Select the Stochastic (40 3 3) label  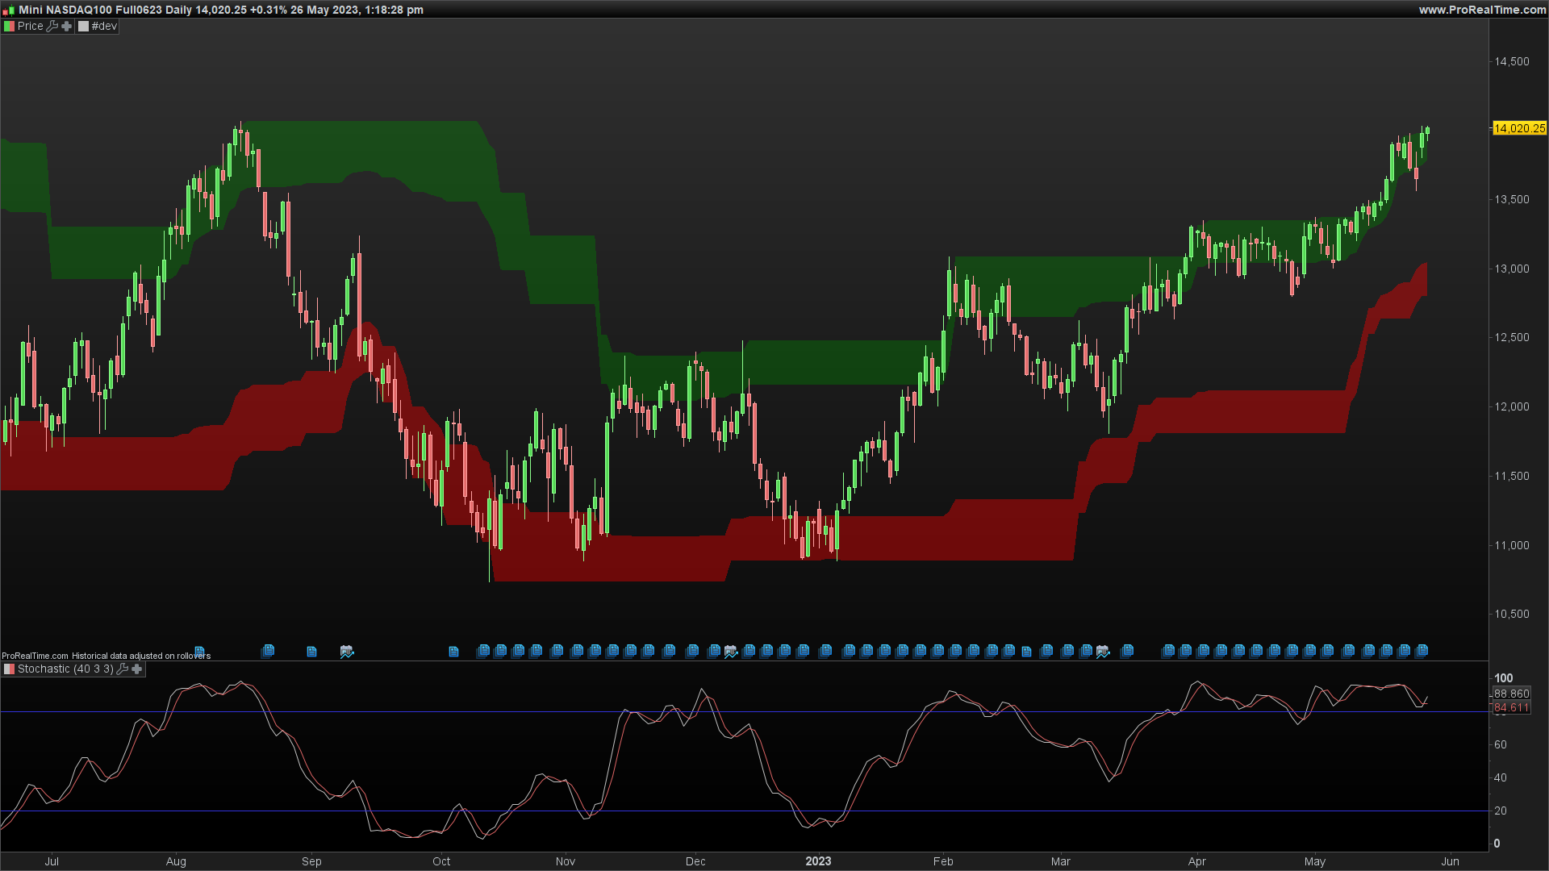[65, 669]
